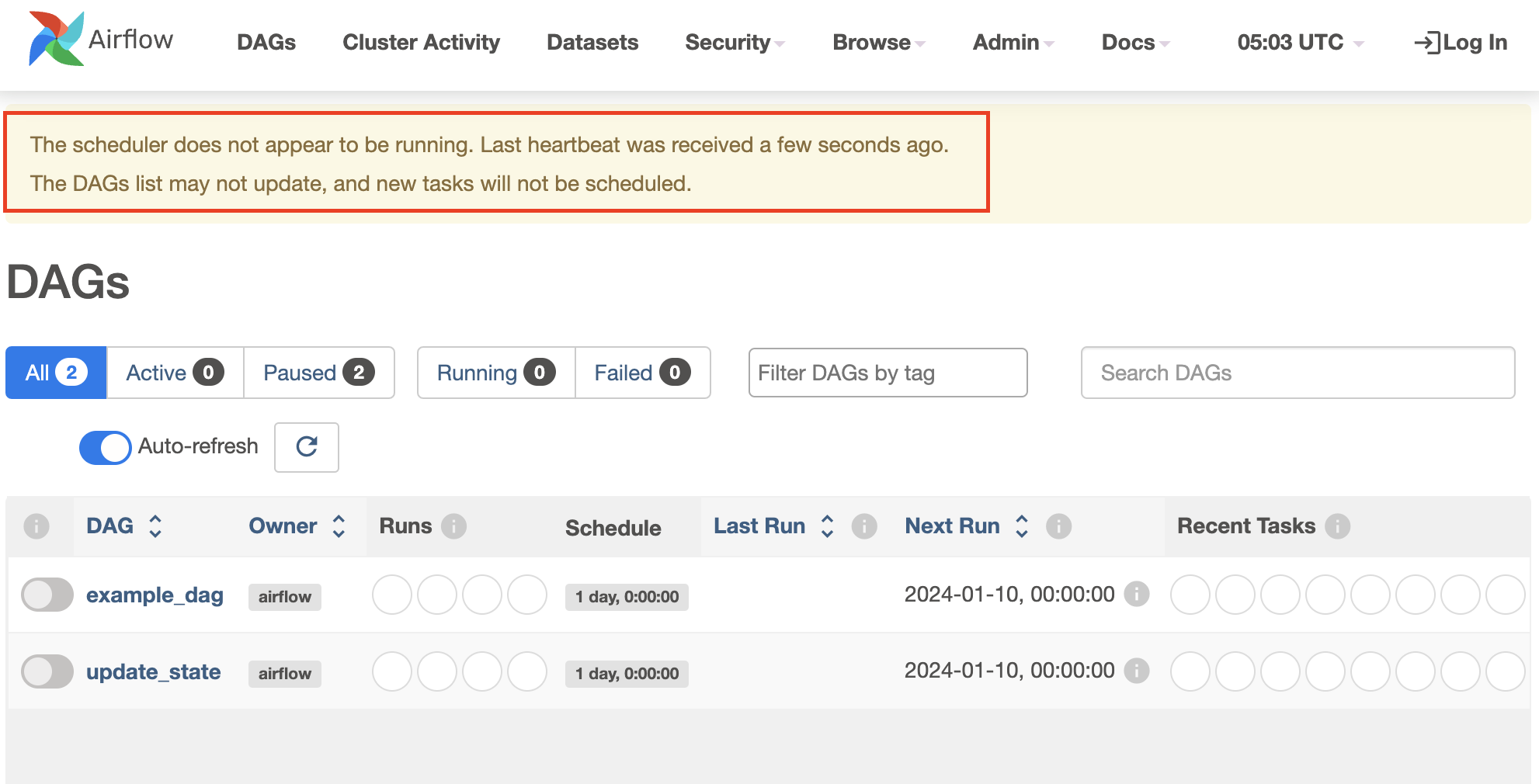1539x784 pixels.
Task: Unpause example_dag with its toggle
Action: [x=47, y=595]
